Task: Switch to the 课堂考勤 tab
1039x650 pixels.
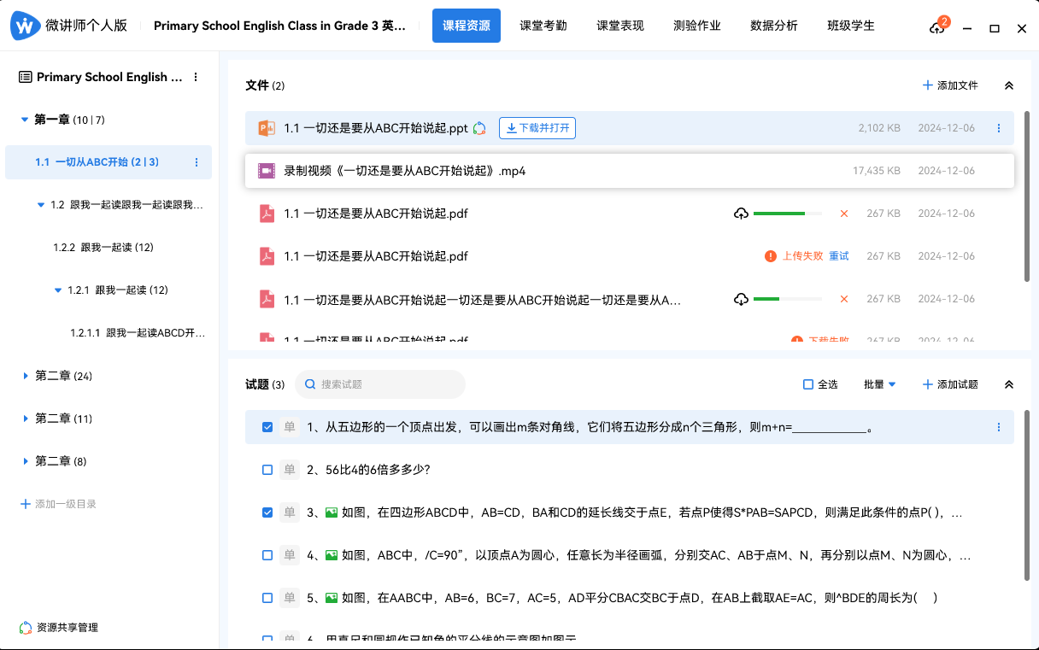Action: coord(543,26)
